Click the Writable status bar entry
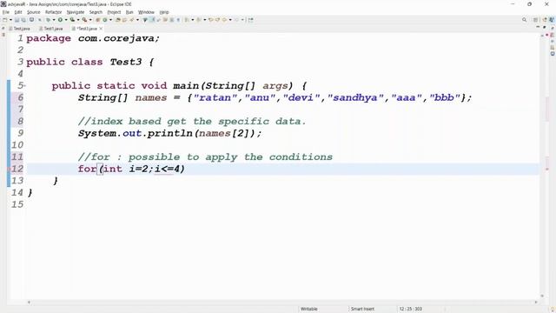Viewport: 556px width, 313px height. (309, 309)
